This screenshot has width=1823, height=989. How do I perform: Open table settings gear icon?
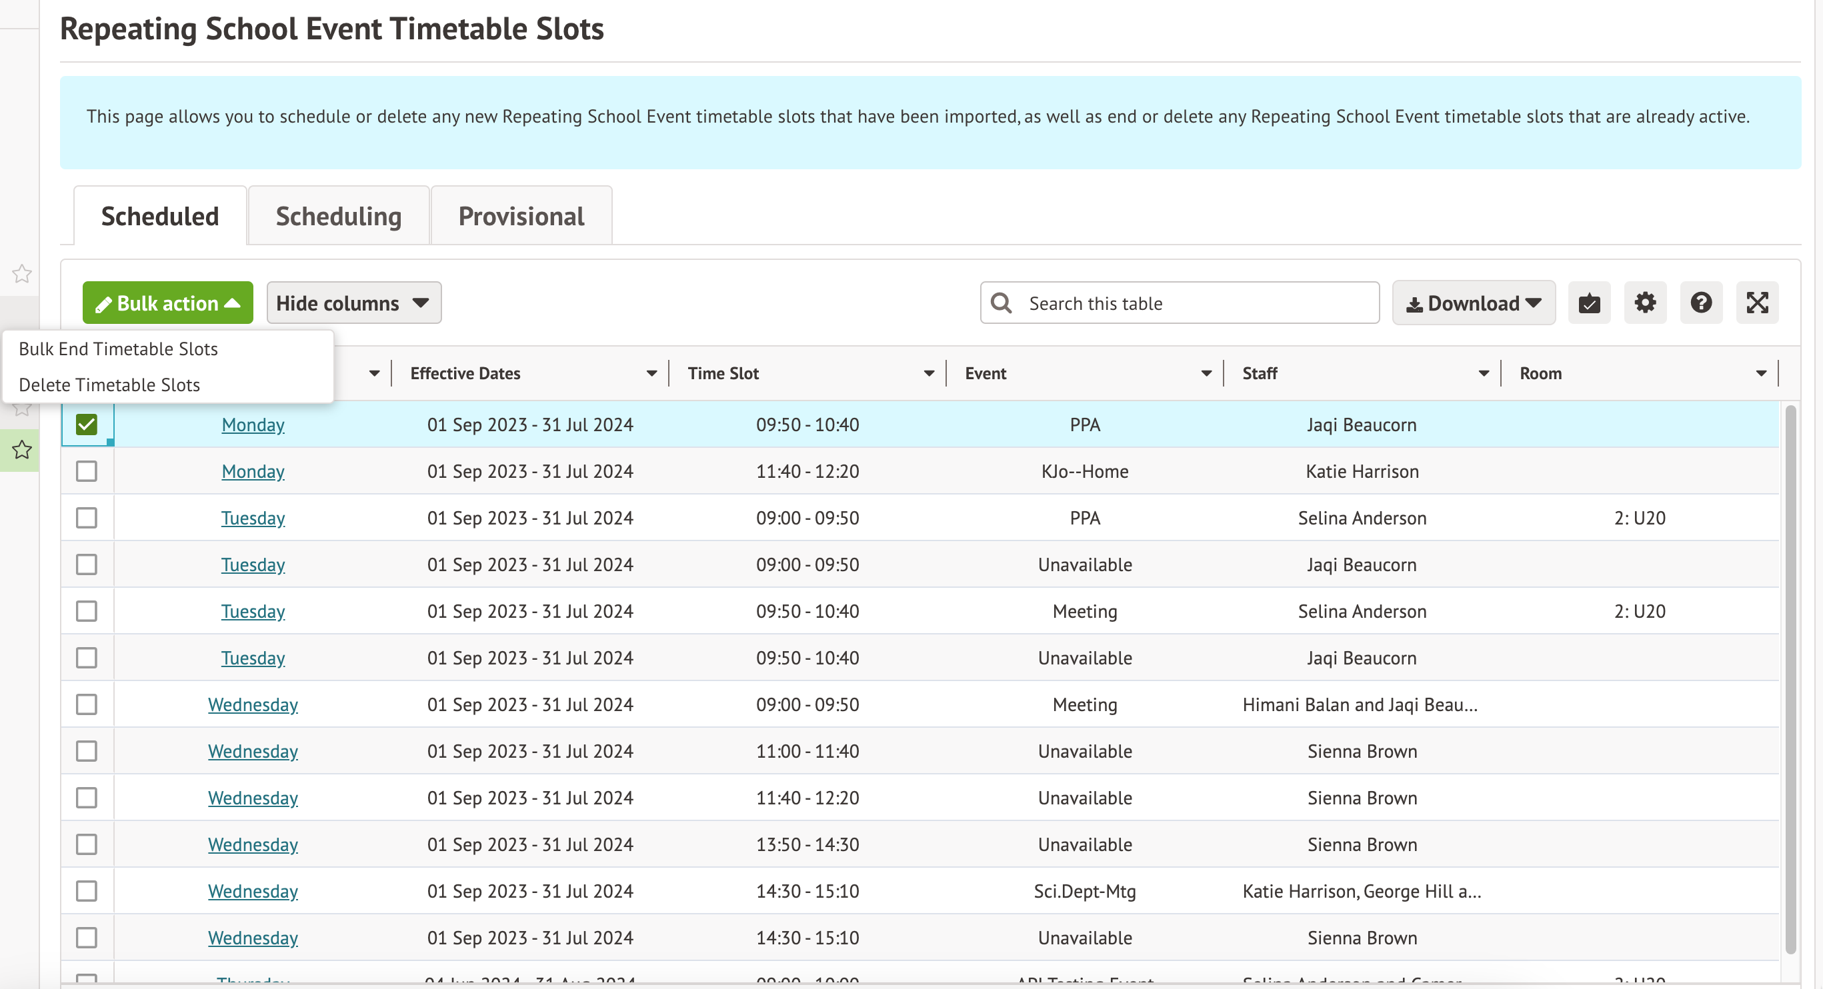coord(1645,303)
